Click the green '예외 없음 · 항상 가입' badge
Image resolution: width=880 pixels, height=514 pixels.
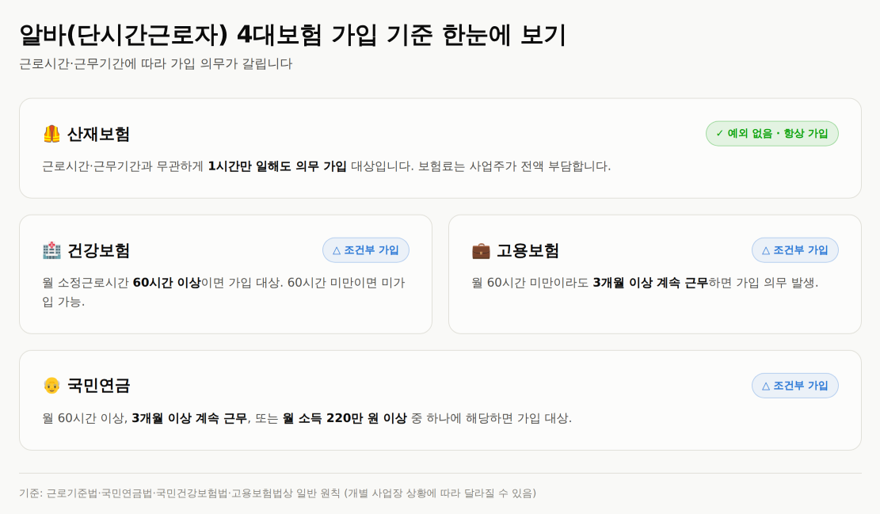click(x=771, y=134)
